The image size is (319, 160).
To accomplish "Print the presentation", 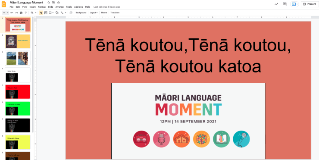I will click(21, 13).
